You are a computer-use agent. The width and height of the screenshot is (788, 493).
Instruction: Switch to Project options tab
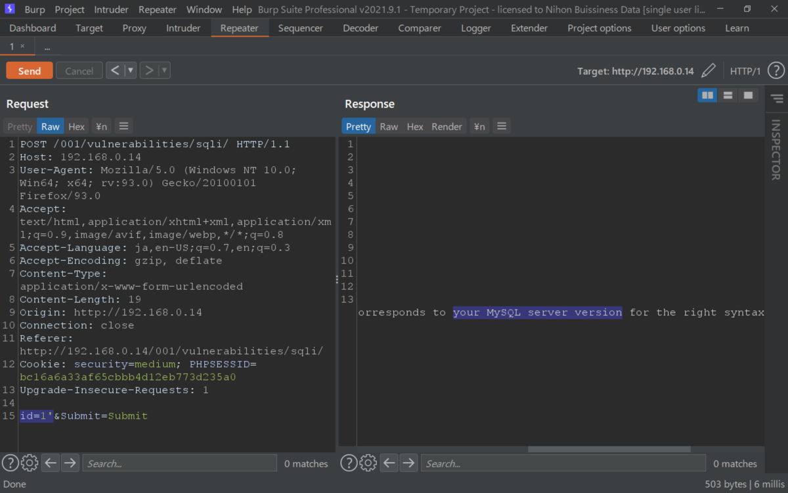tap(600, 28)
